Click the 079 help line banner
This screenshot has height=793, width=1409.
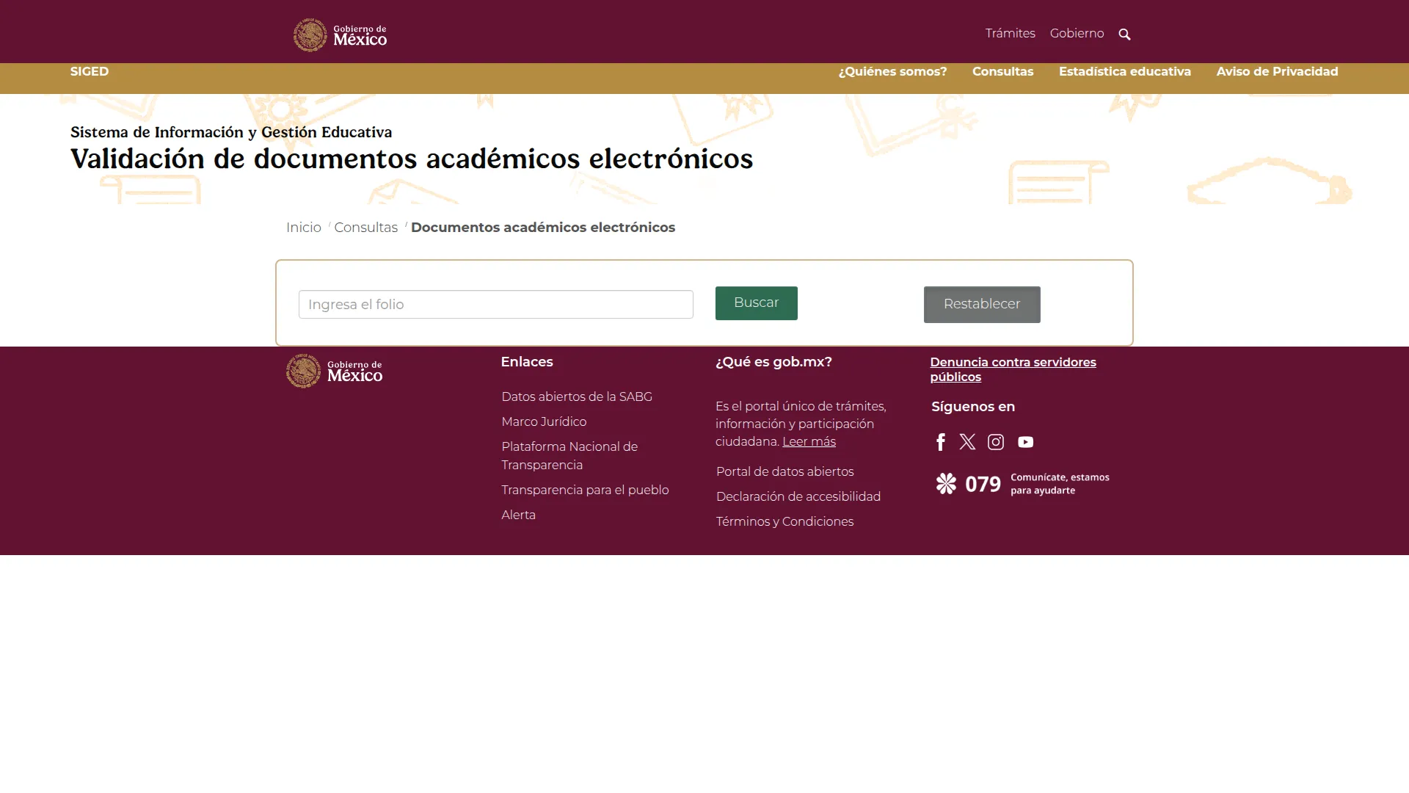click(x=1022, y=484)
